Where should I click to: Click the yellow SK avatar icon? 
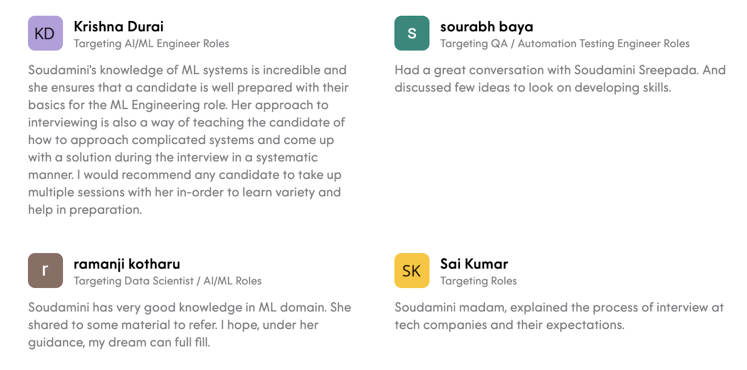[x=412, y=270]
